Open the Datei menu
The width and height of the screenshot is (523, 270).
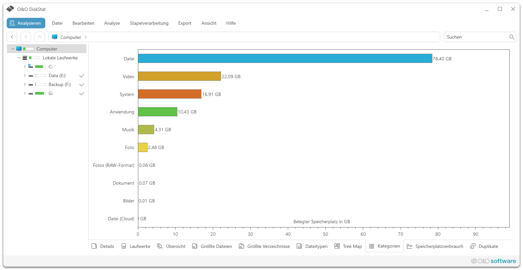click(57, 23)
